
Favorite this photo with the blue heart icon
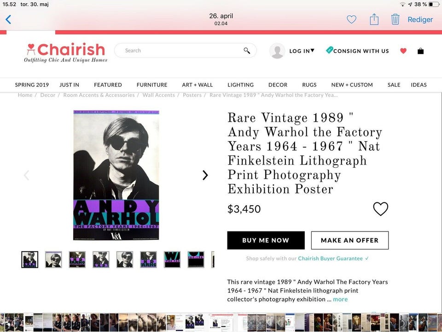[x=351, y=19]
